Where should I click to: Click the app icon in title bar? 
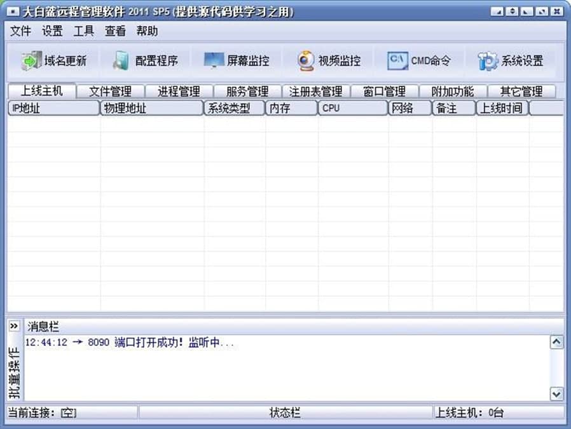tap(12, 11)
